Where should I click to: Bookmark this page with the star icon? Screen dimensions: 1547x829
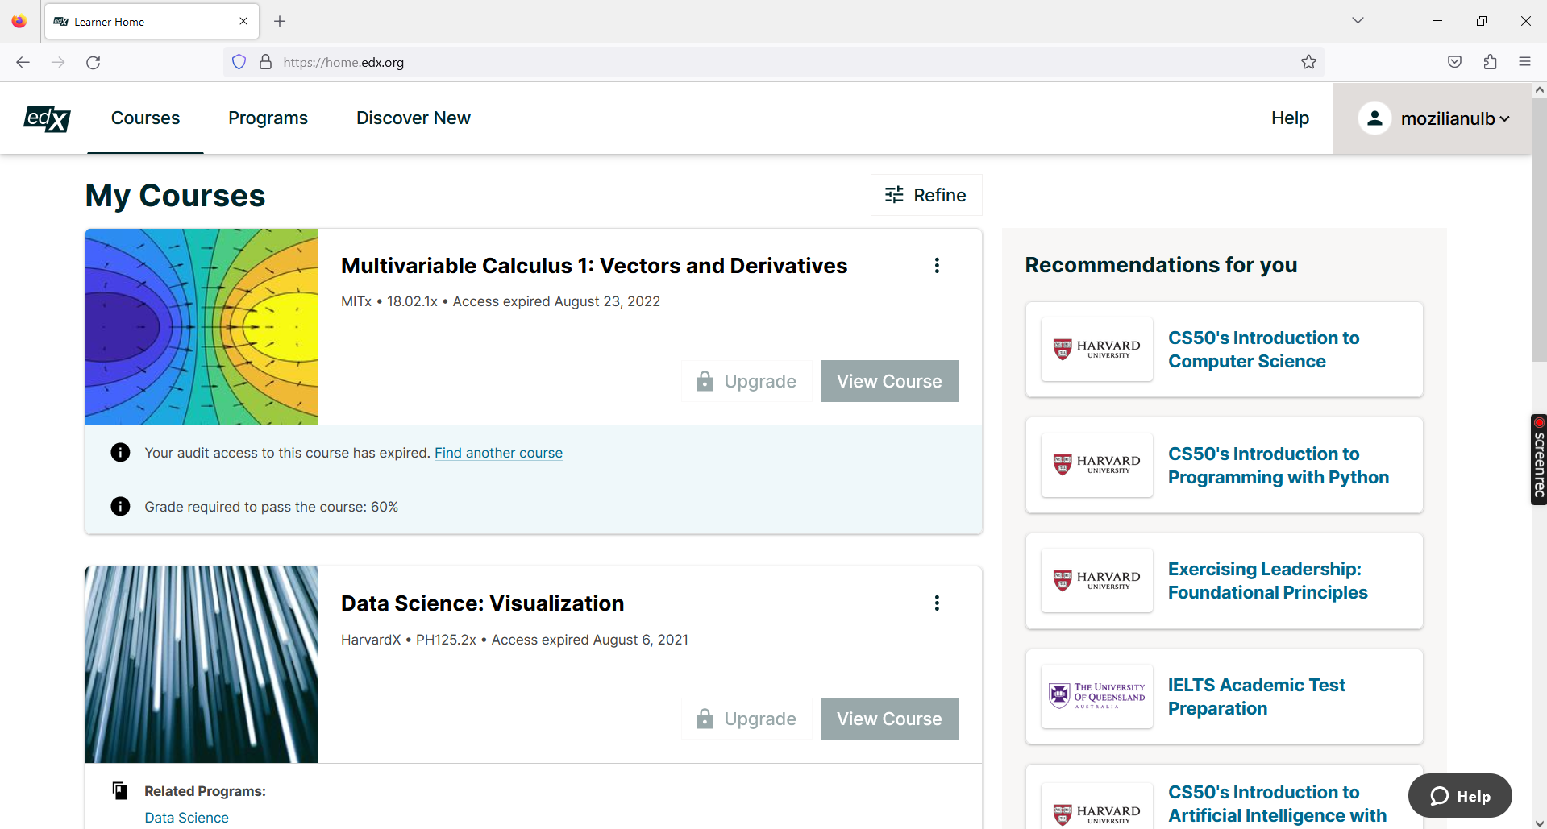click(1308, 61)
